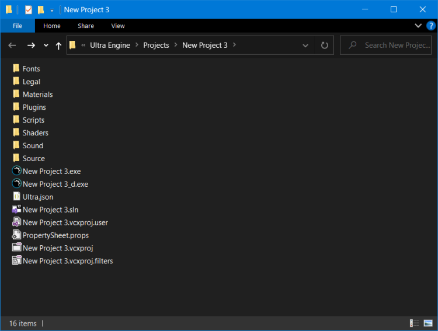
Task: Select the New Project 3.vcxproj.filters icon
Action: click(16, 261)
